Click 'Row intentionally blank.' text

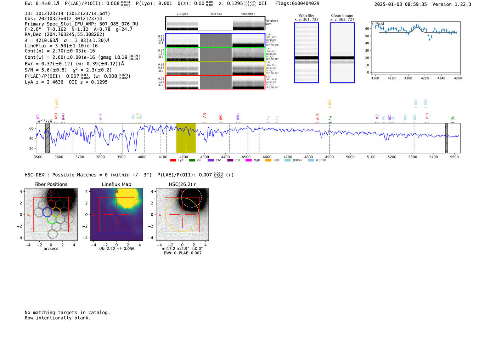(x=58, y=318)
